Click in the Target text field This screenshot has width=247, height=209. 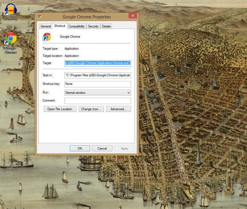click(98, 63)
